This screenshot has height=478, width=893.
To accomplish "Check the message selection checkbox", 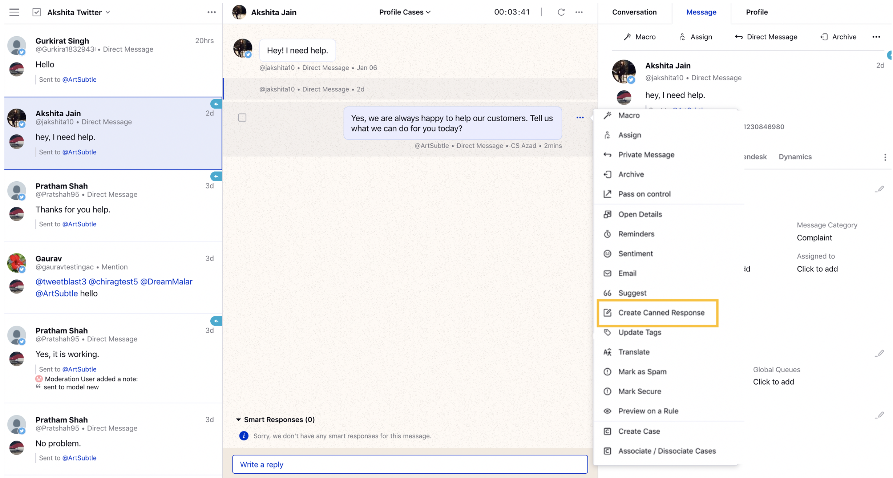I will [x=243, y=117].
